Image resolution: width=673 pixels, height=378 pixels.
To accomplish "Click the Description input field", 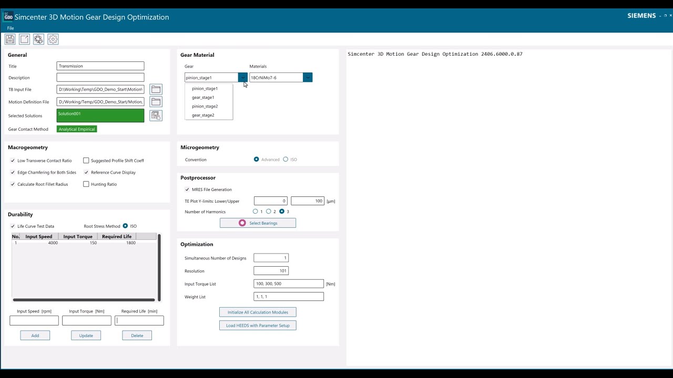I will pyautogui.click(x=100, y=78).
